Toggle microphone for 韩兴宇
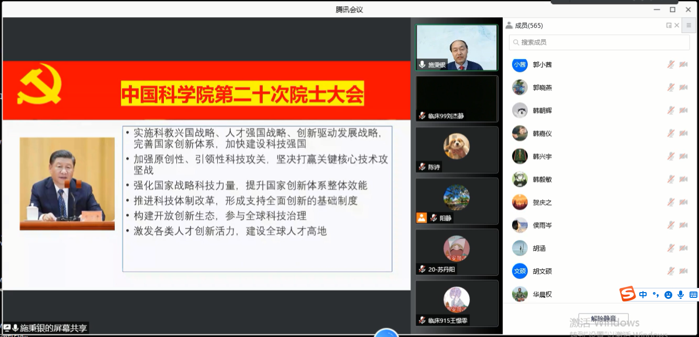This screenshot has width=699, height=337. [670, 157]
